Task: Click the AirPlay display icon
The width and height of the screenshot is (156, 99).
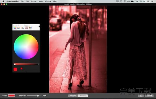Action: point(117,1)
